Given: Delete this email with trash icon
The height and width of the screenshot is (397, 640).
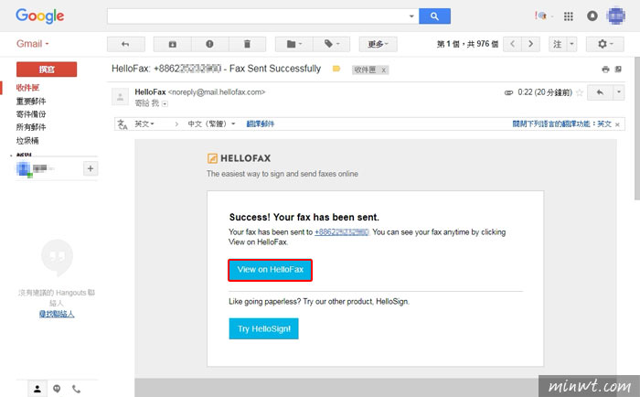Looking at the screenshot, I should point(247,44).
